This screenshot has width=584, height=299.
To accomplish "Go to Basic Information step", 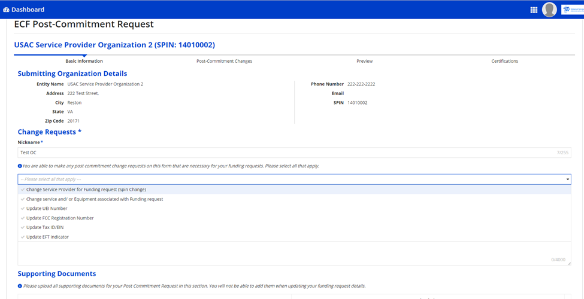I will tap(84, 61).
